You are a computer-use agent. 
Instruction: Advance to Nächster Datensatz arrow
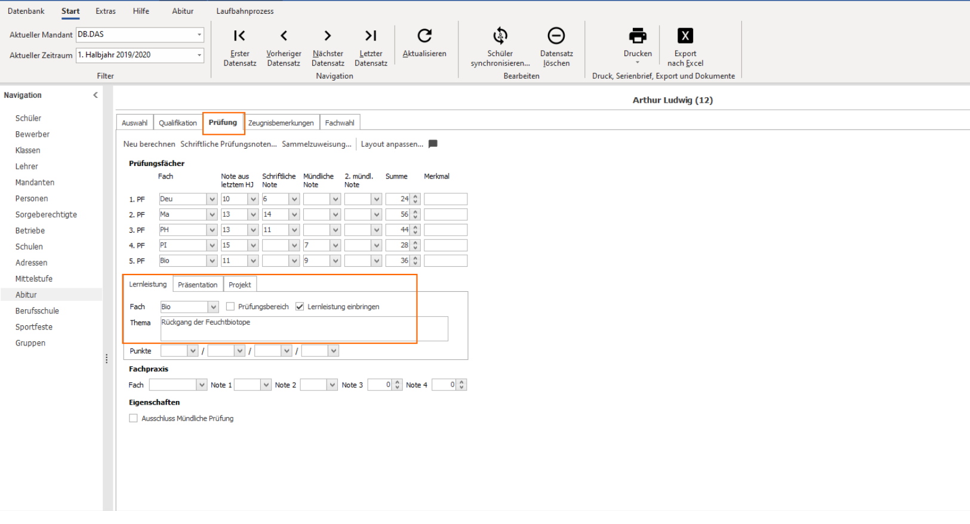pos(328,36)
